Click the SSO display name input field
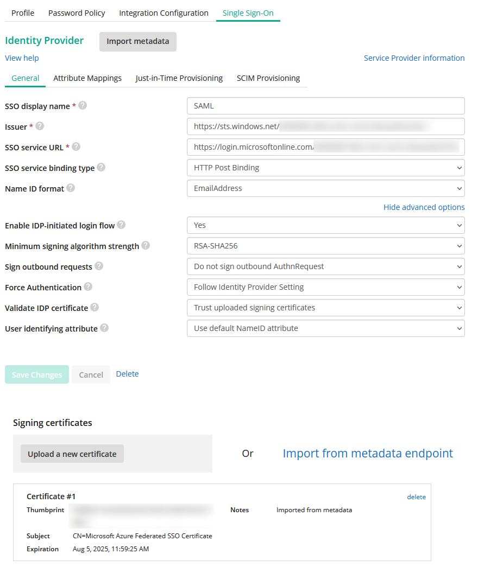The height and width of the screenshot is (573, 484). pyautogui.click(x=325, y=106)
